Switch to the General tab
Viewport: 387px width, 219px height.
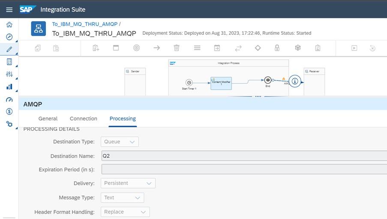[x=48, y=119]
